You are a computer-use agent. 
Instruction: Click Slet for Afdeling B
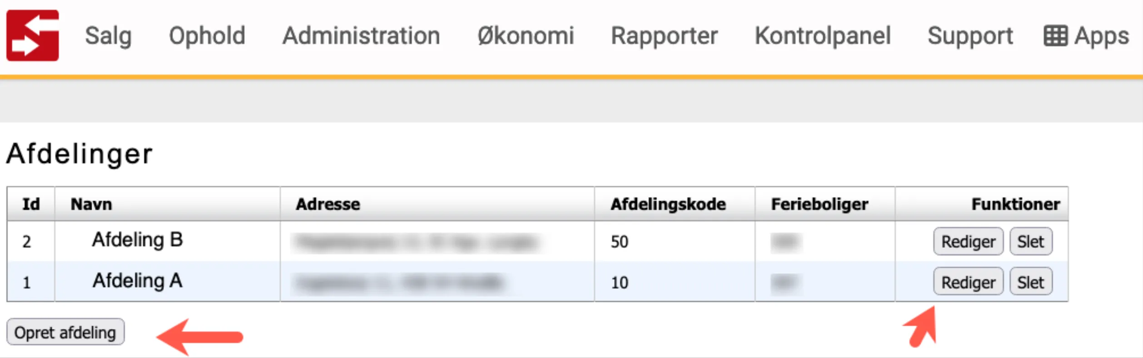(1030, 242)
